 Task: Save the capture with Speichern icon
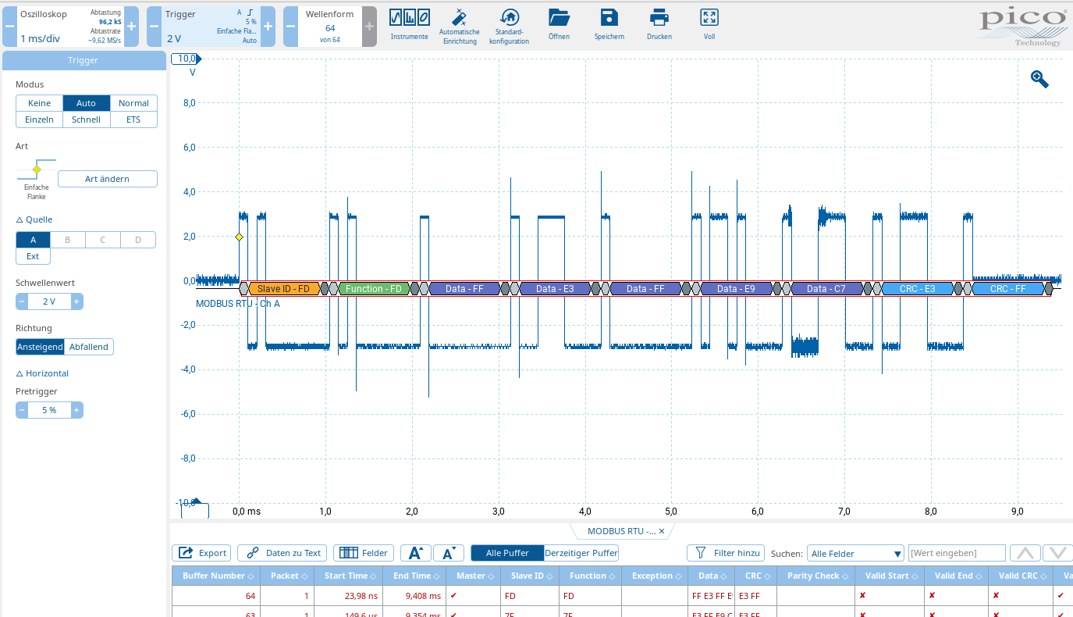(609, 18)
